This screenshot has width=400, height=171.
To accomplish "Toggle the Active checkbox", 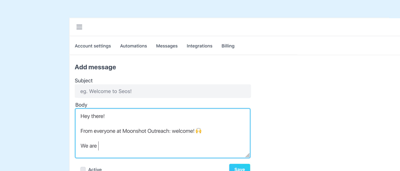I will pos(83,169).
